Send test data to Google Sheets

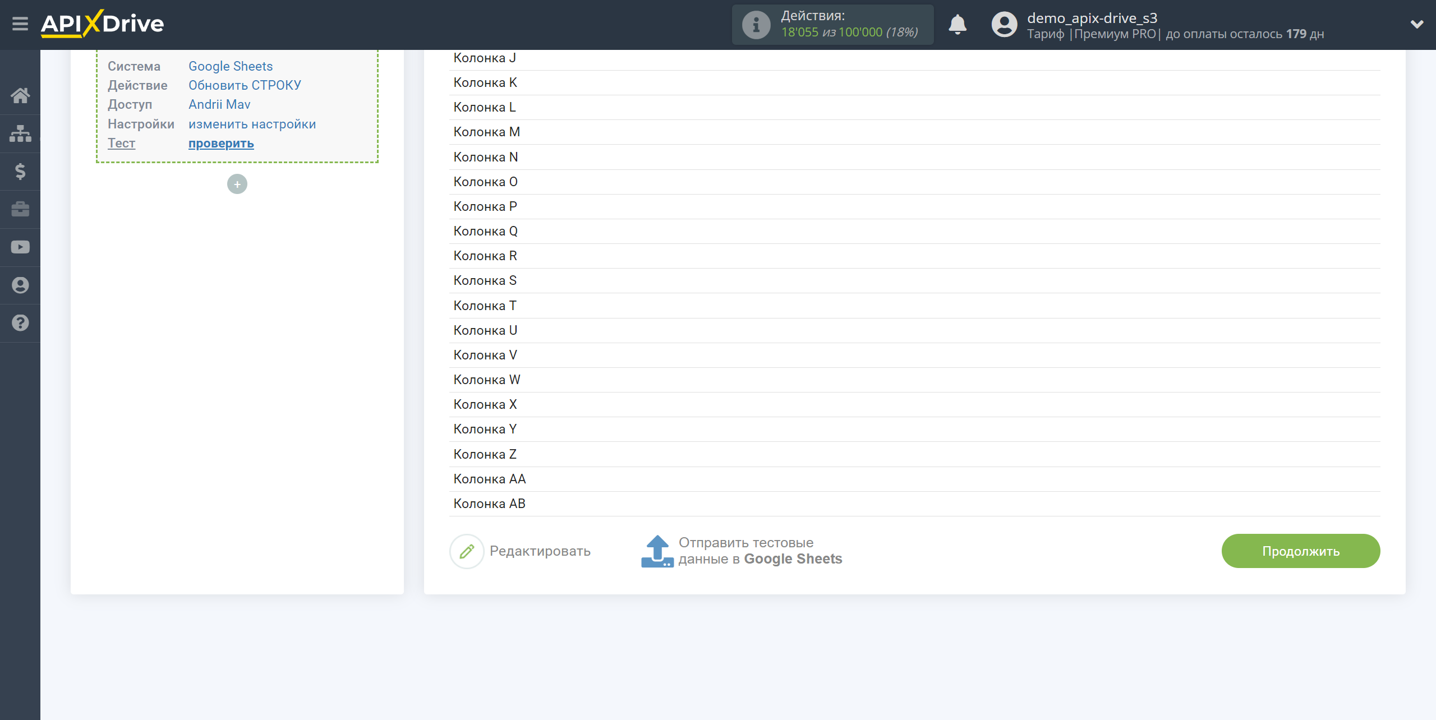click(760, 551)
